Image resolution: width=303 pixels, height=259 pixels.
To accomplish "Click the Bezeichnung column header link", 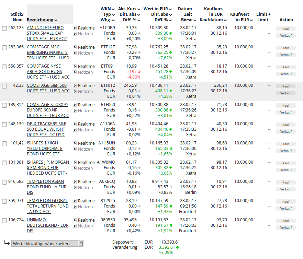I will [x=40, y=20].
